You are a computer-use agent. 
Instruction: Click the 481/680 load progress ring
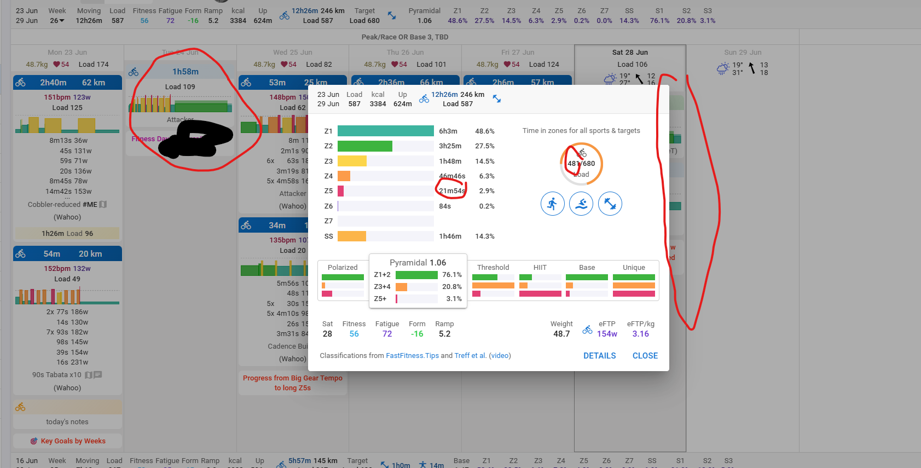(581, 164)
